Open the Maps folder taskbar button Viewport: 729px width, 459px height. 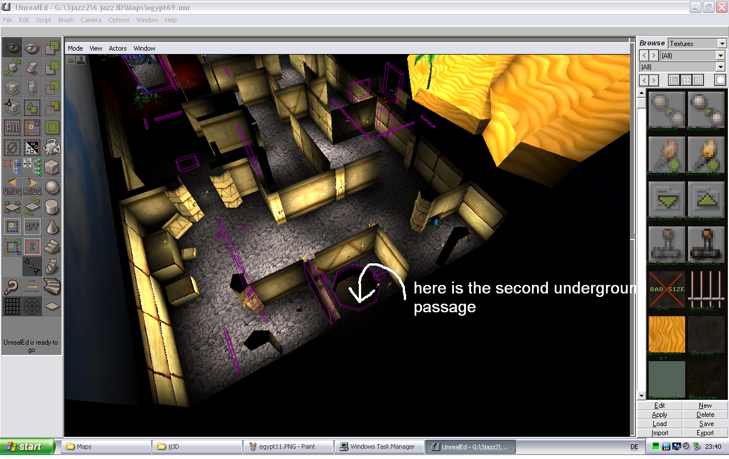point(105,446)
